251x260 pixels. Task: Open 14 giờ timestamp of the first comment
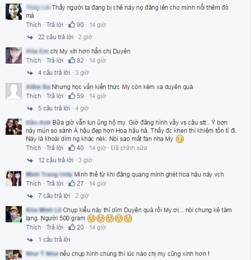point(98,25)
